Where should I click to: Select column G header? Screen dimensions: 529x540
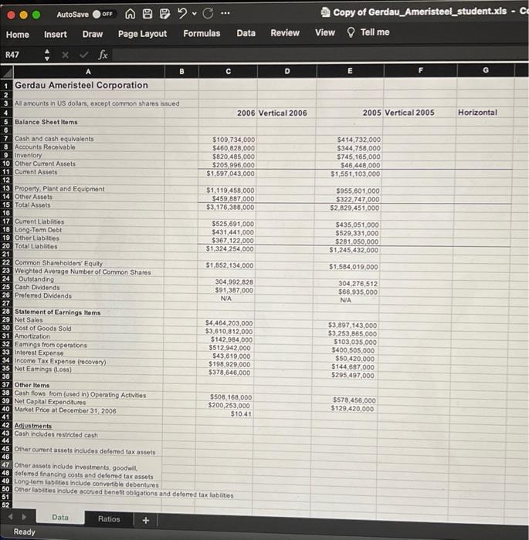pyautogui.click(x=486, y=70)
